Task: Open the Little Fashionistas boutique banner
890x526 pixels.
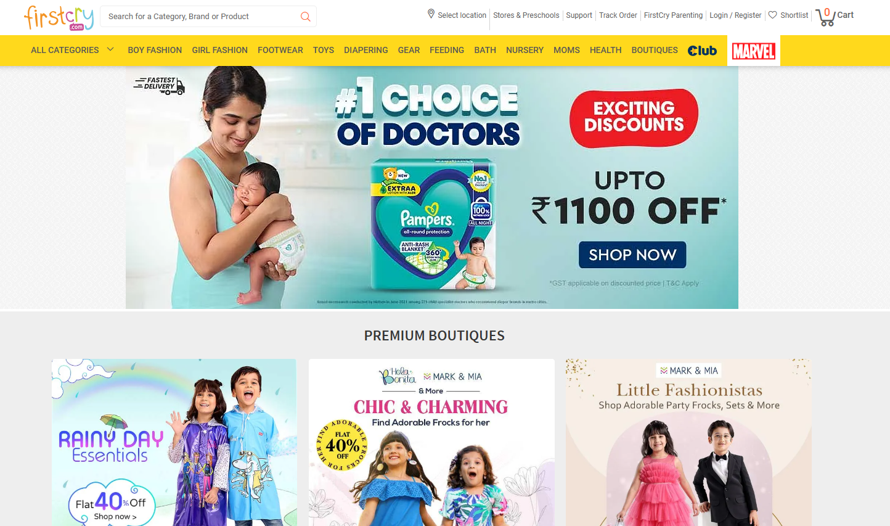Action: (x=688, y=442)
